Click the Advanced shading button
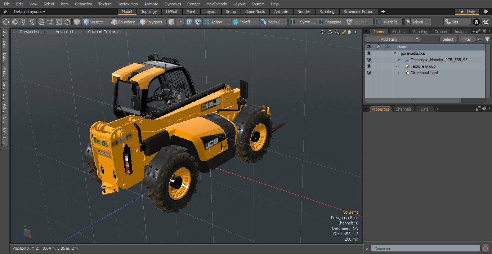The image size is (492, 254). [x=64, y=32]
